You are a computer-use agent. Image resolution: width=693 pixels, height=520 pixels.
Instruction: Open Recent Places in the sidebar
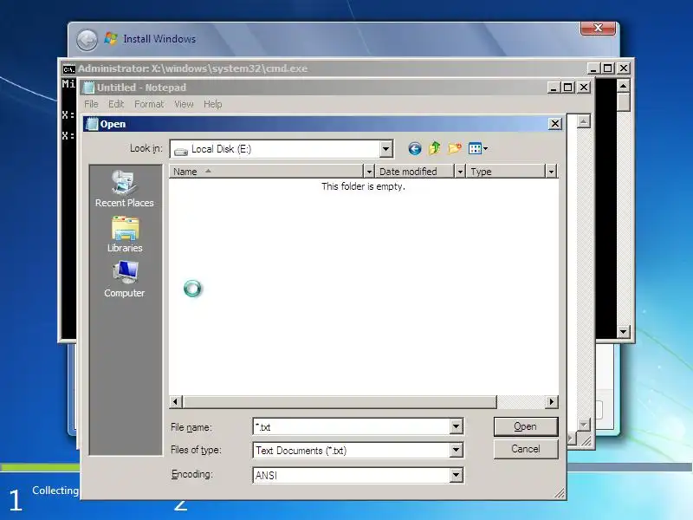tap(125, 189)
